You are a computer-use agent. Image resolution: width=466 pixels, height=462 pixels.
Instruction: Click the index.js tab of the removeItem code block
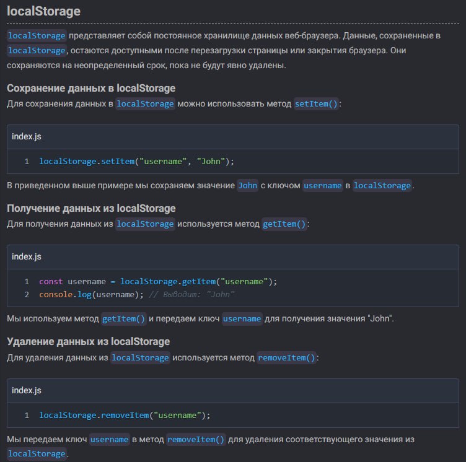pyautogui.click(x=27, y=390)
